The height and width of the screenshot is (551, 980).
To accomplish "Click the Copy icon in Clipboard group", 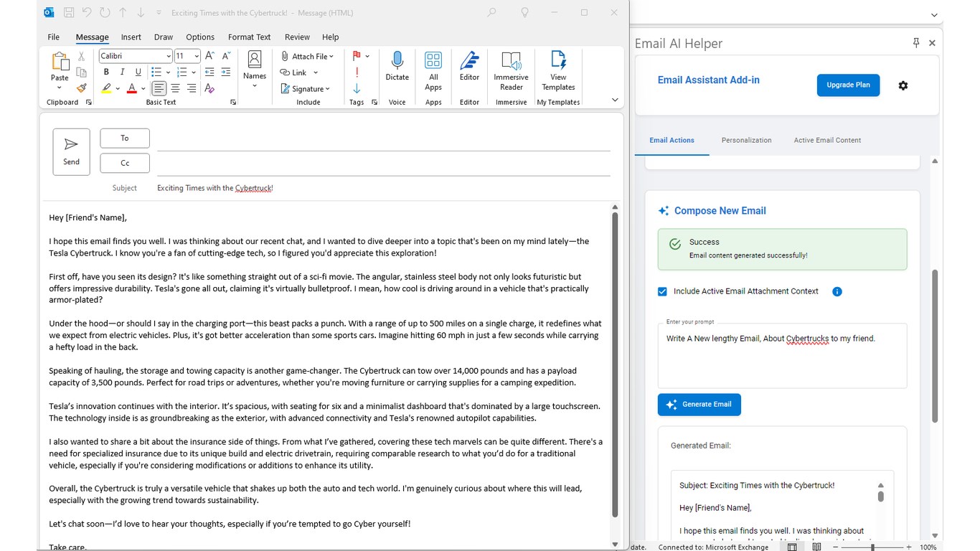I will pyautogui.click(x=81, y=72).
